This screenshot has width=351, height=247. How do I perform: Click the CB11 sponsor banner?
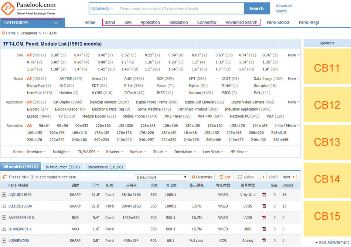(x=327, y=68)
